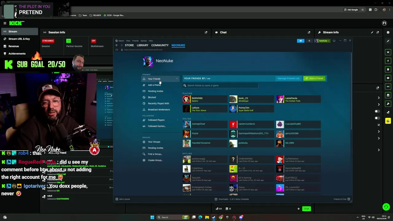Open the Help menu in Steam

pos(151,41)
